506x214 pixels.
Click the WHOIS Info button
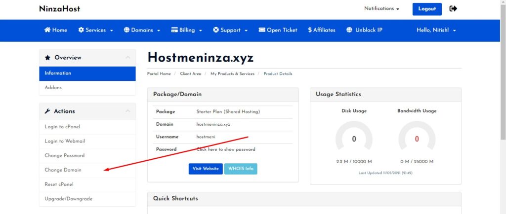(241, 169)
